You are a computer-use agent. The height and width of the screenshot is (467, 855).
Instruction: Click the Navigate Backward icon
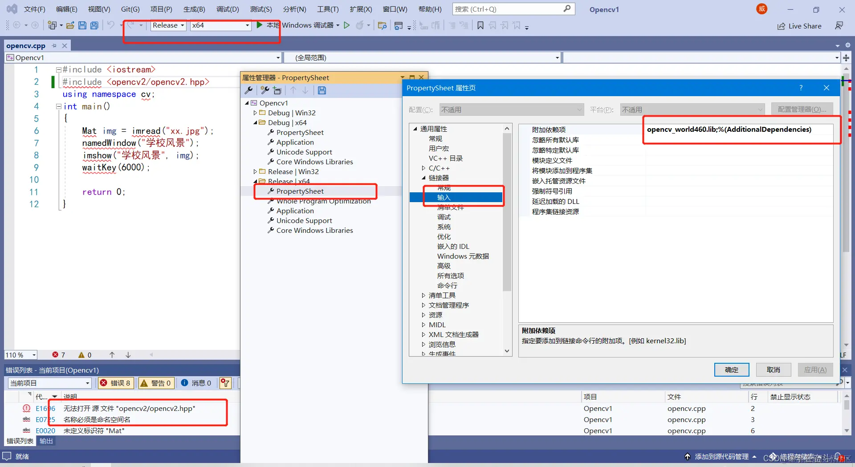(x=17, y=25)
